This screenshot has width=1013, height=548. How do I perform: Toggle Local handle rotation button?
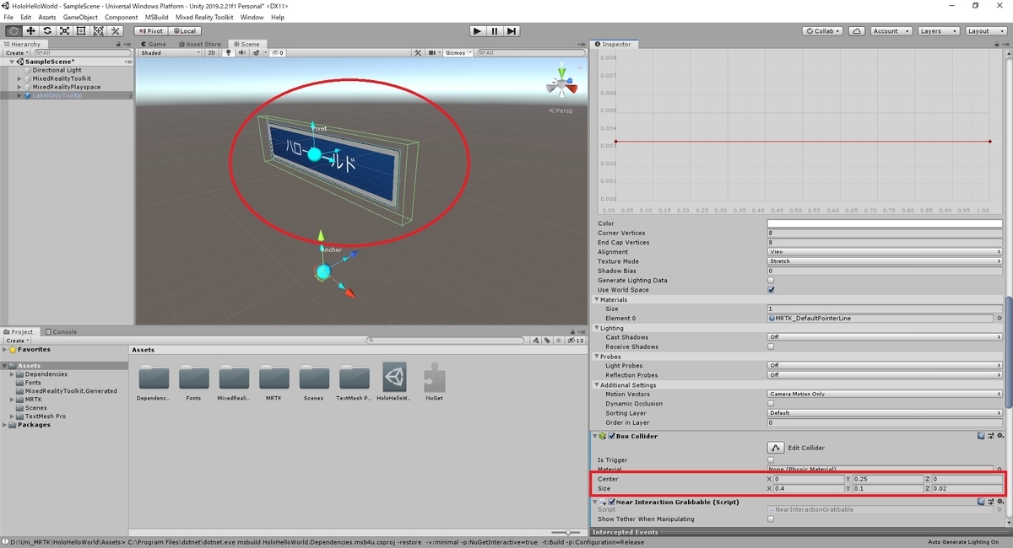pyautogui.click(x=183, y=31)
